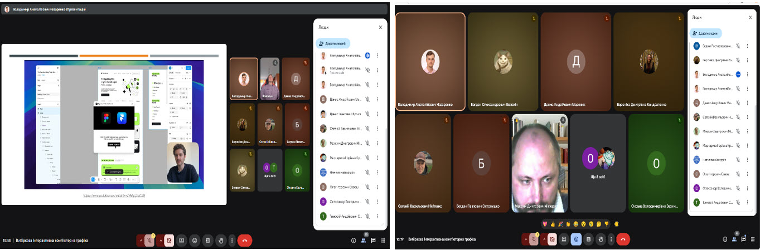Turn on captions in the left meeting toolbar
This screenshot has width=760, height=250.
pyautogui.click(x=208, y=240)
